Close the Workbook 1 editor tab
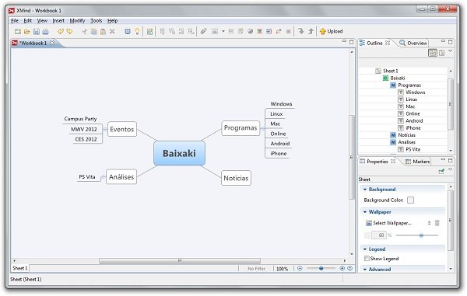The height and width of the screenshot is (296, 467). [52, 43]
